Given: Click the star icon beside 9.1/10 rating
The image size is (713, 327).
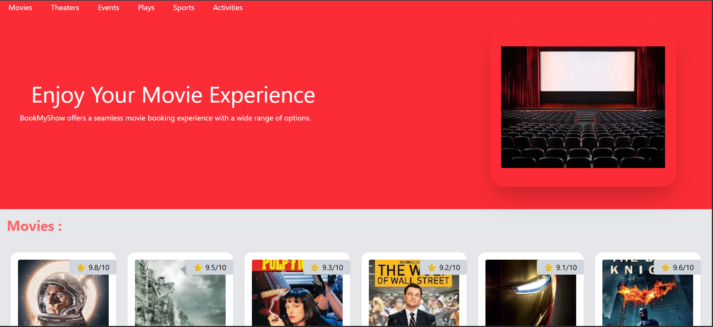Looking at the screenshot, I should 549,268.
